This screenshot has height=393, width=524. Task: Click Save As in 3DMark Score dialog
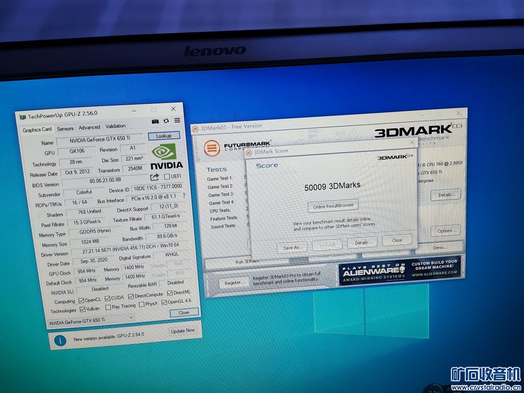click(292, 247)
